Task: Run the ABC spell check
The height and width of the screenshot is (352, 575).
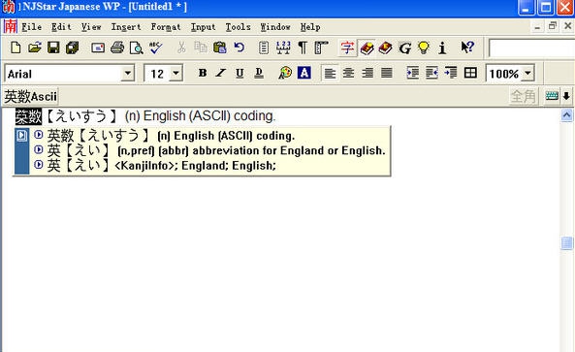Action: click(155, 48)
